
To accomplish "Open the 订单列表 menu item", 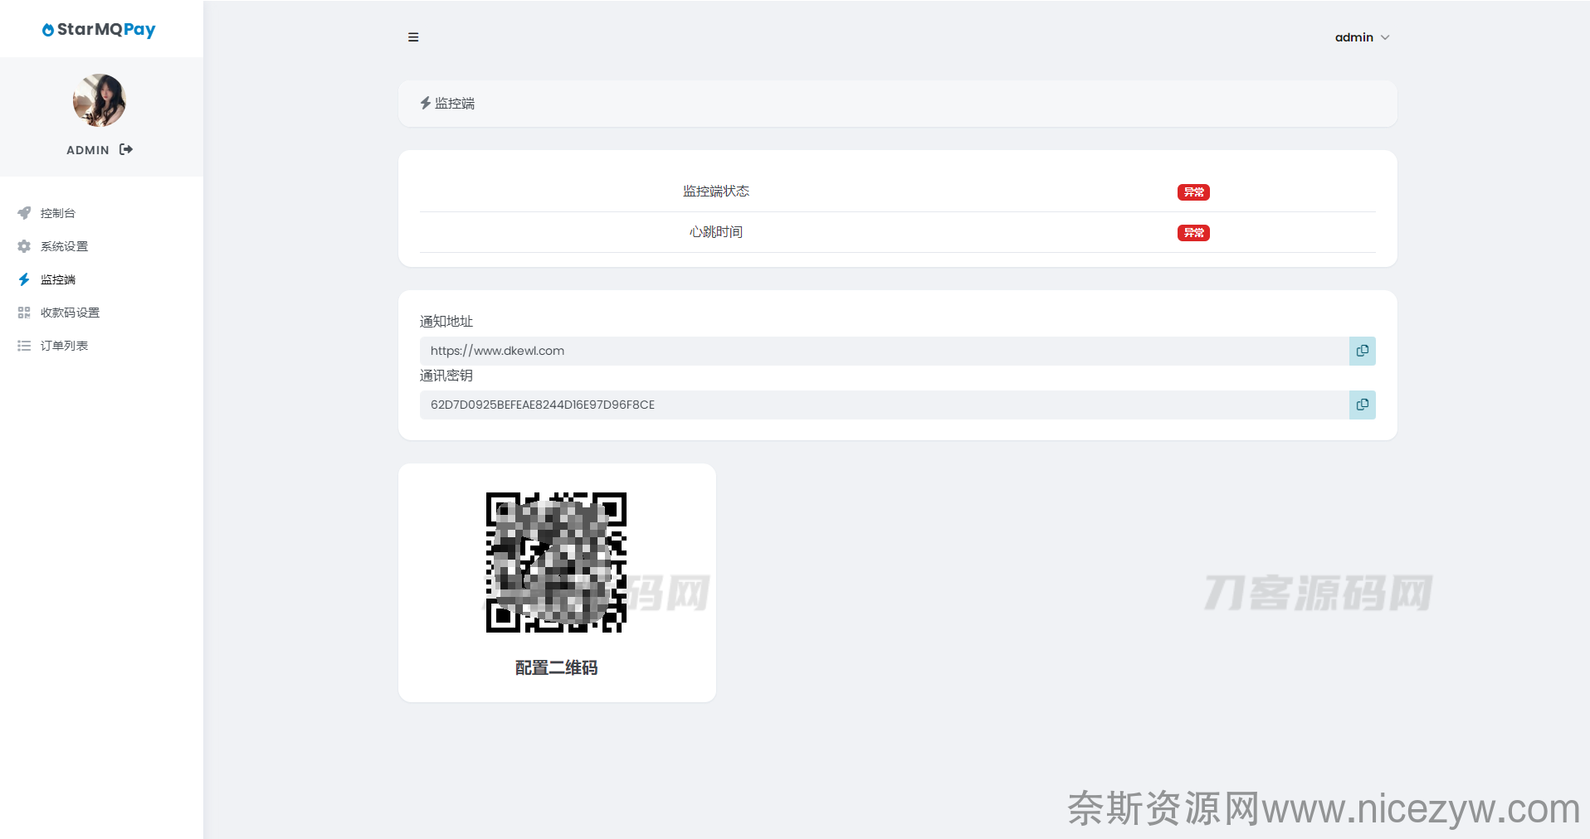I will pos(64,346).
